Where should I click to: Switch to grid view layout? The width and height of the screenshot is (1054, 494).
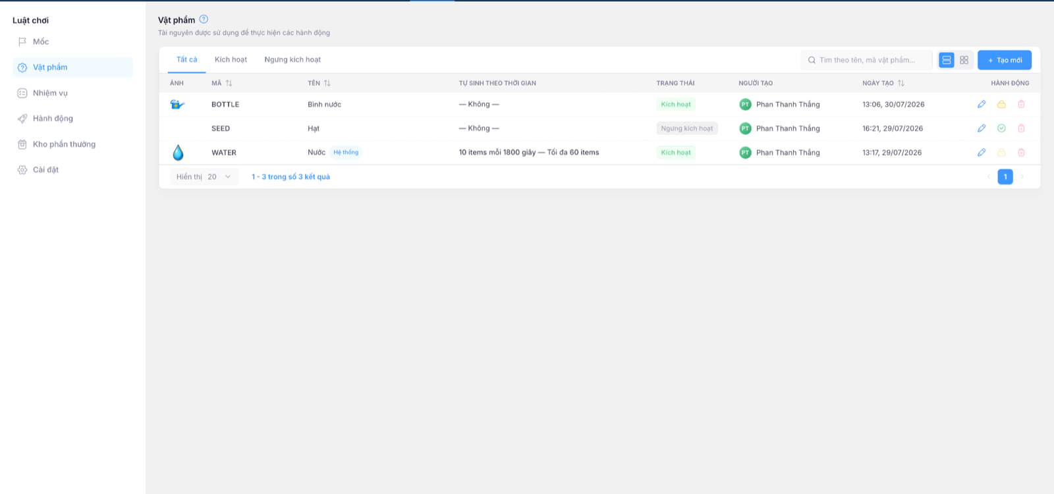coord(964,60)
